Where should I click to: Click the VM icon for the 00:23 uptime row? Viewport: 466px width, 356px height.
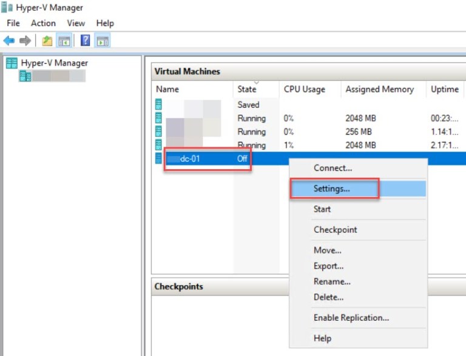tap(159, 118)
